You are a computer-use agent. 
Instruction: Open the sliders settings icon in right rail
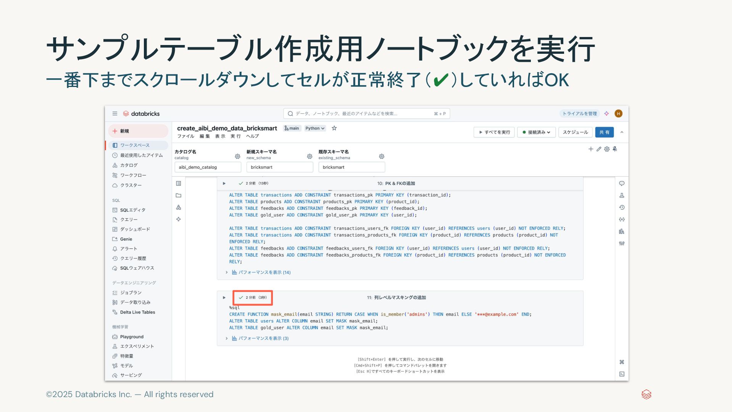point(622,243)
